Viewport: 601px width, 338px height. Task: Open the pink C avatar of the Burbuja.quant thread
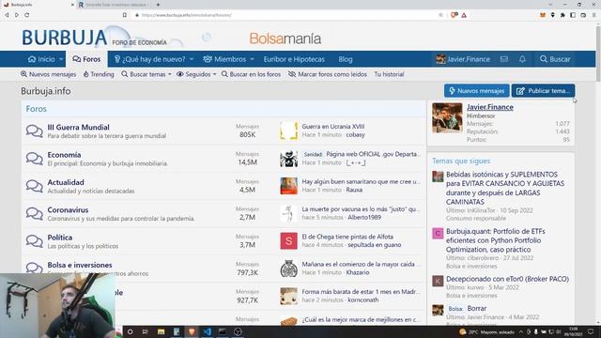point(438,233)
